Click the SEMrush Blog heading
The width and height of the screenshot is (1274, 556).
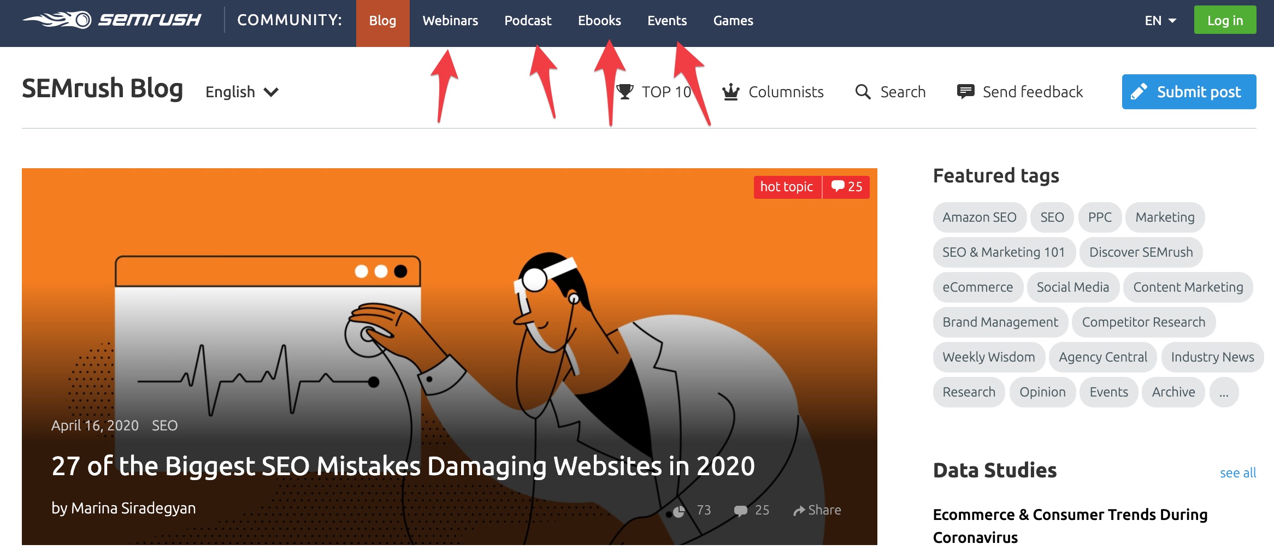click(102, 89)
